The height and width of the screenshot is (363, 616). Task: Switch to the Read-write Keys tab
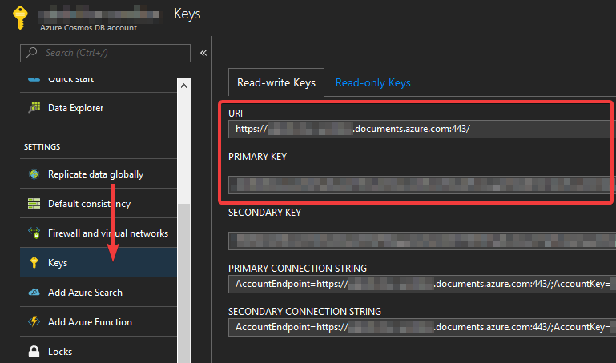[276, 82]
